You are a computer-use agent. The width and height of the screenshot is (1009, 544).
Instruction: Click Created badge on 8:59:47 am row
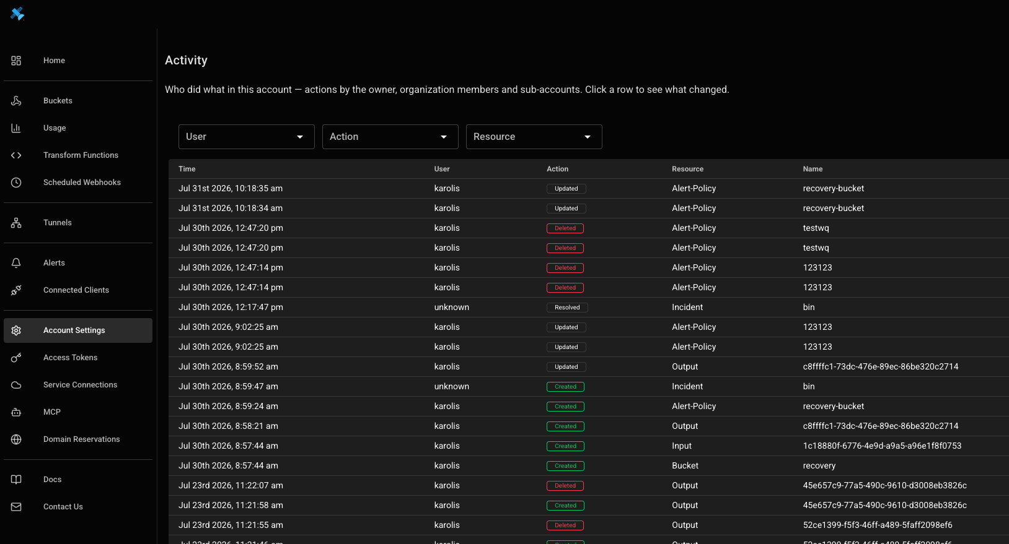pos(565,387)
